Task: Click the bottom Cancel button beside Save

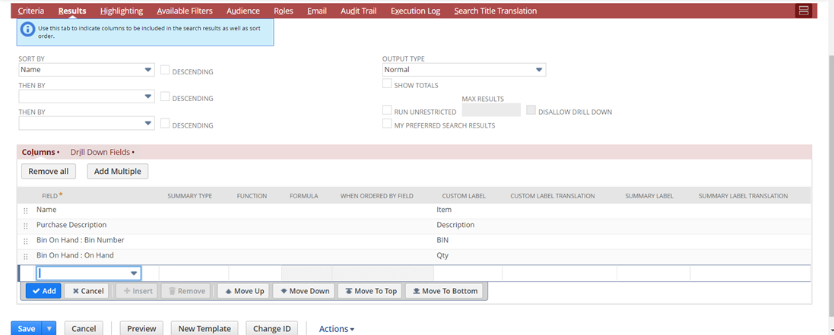Action: [x=84, y=329]
